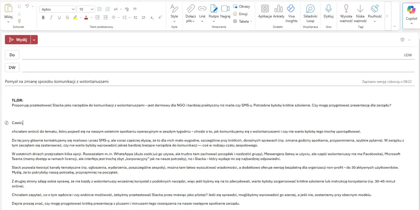Open the highlight color picker arrow
420x210 pixels.
coord(80,17)
